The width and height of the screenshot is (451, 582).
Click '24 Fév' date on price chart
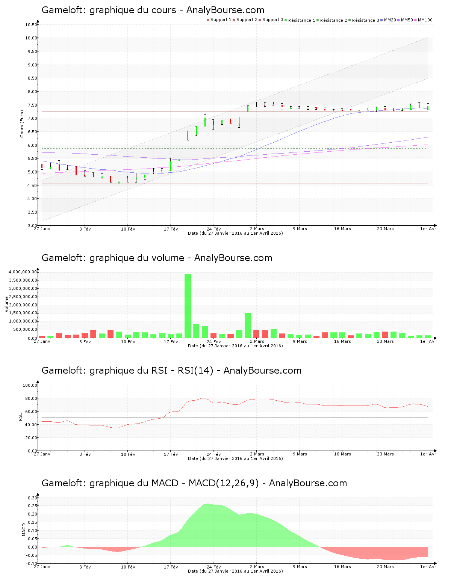point(214,229)
